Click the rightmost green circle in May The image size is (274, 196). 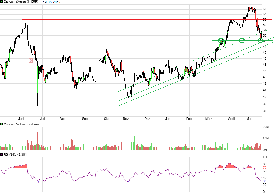[260, 41]
